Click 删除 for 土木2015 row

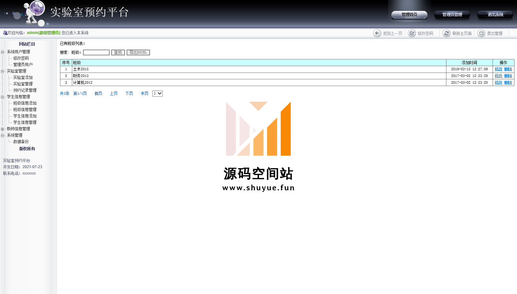[x=508, y=69]
